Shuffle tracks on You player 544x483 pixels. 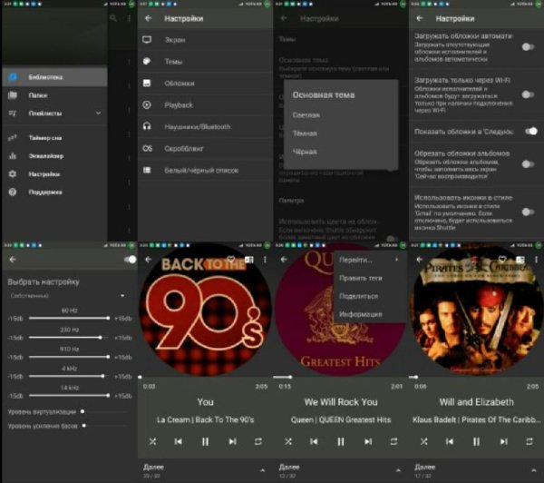pos(152,441)
